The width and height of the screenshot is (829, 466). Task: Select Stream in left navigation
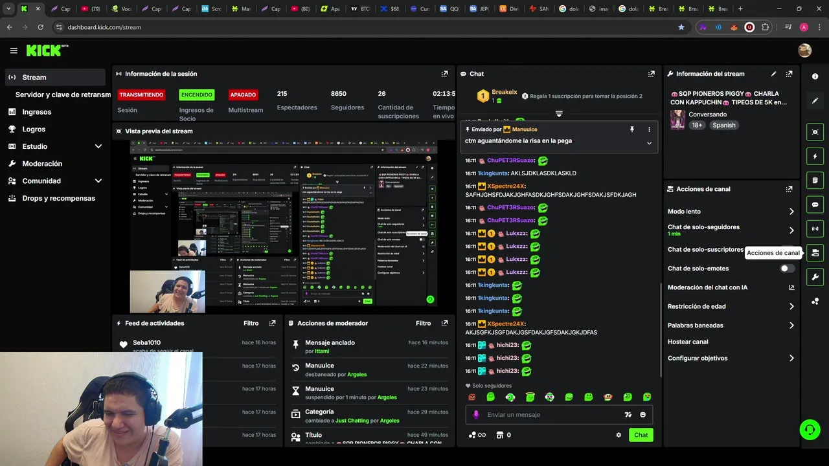pyautogui.click(x=55, y=77)
